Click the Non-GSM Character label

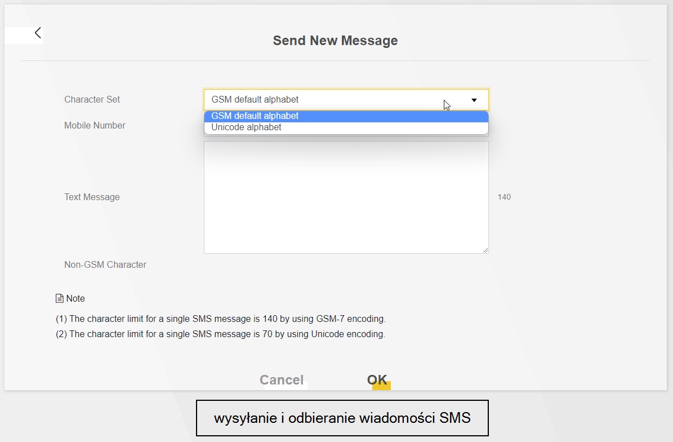pyautogui.click(x=105, y=265)
